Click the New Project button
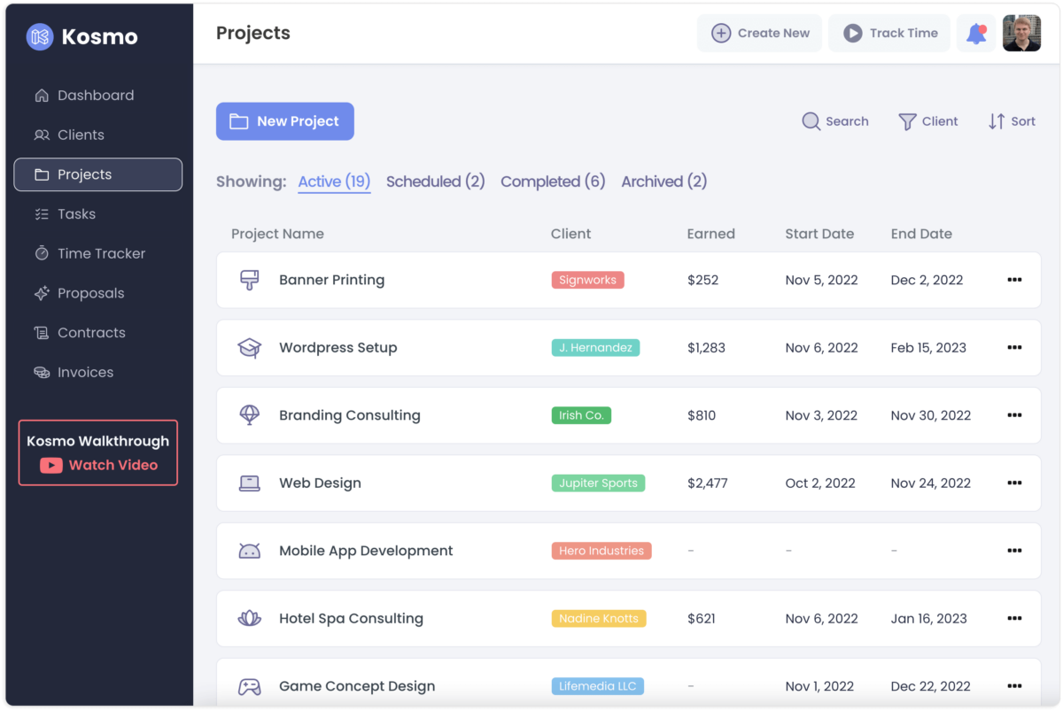Viewport: 1063px width, 711px height. tap(284, 121)
